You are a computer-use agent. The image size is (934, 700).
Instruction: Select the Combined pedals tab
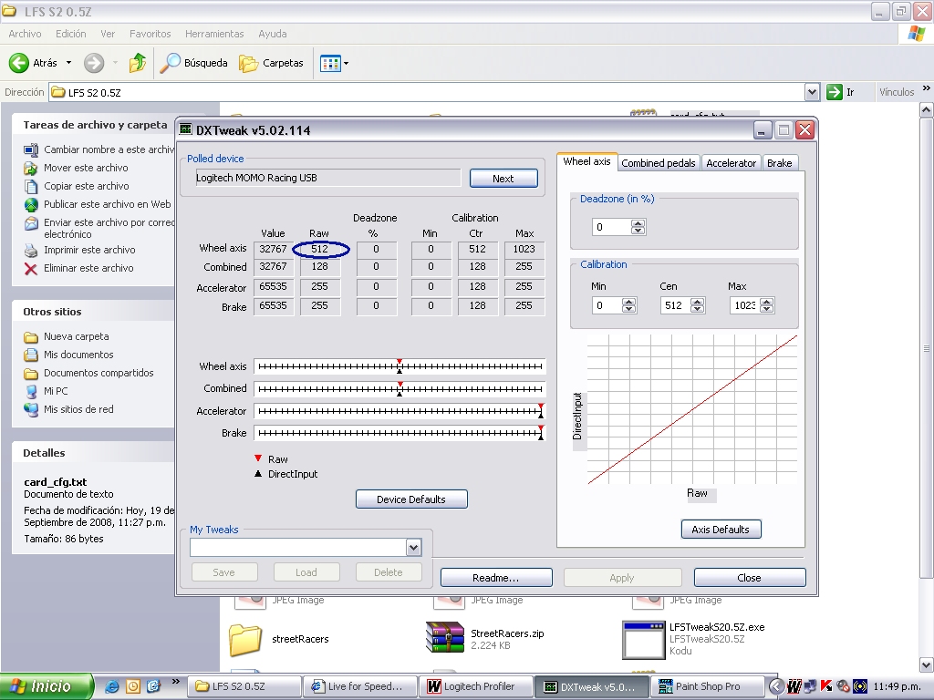point(659,163)
